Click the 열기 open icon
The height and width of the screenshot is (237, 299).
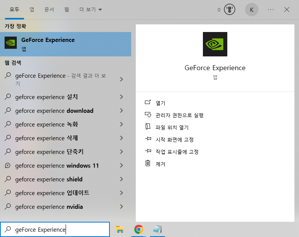(148, 102)
